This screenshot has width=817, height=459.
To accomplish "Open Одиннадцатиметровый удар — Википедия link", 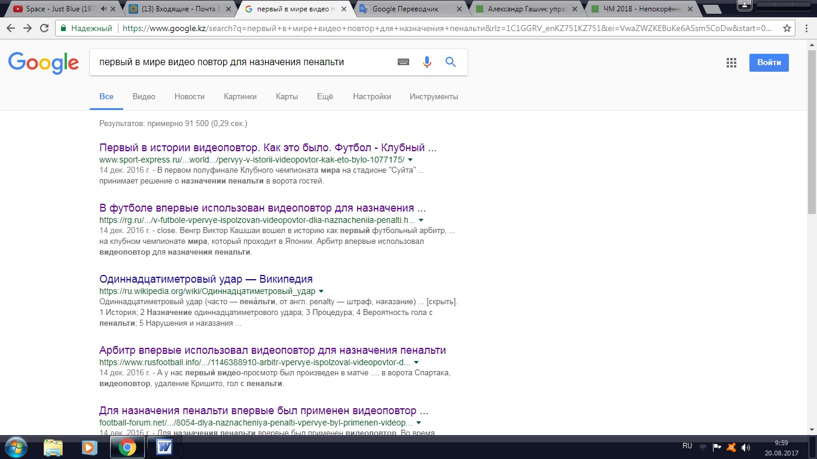I will [x=206, y=279].
